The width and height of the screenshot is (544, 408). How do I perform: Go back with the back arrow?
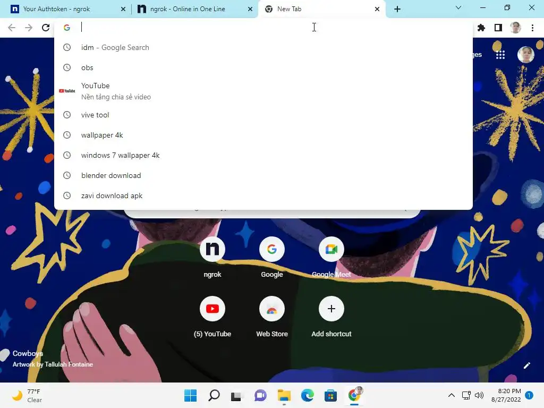tap(12, 28)
